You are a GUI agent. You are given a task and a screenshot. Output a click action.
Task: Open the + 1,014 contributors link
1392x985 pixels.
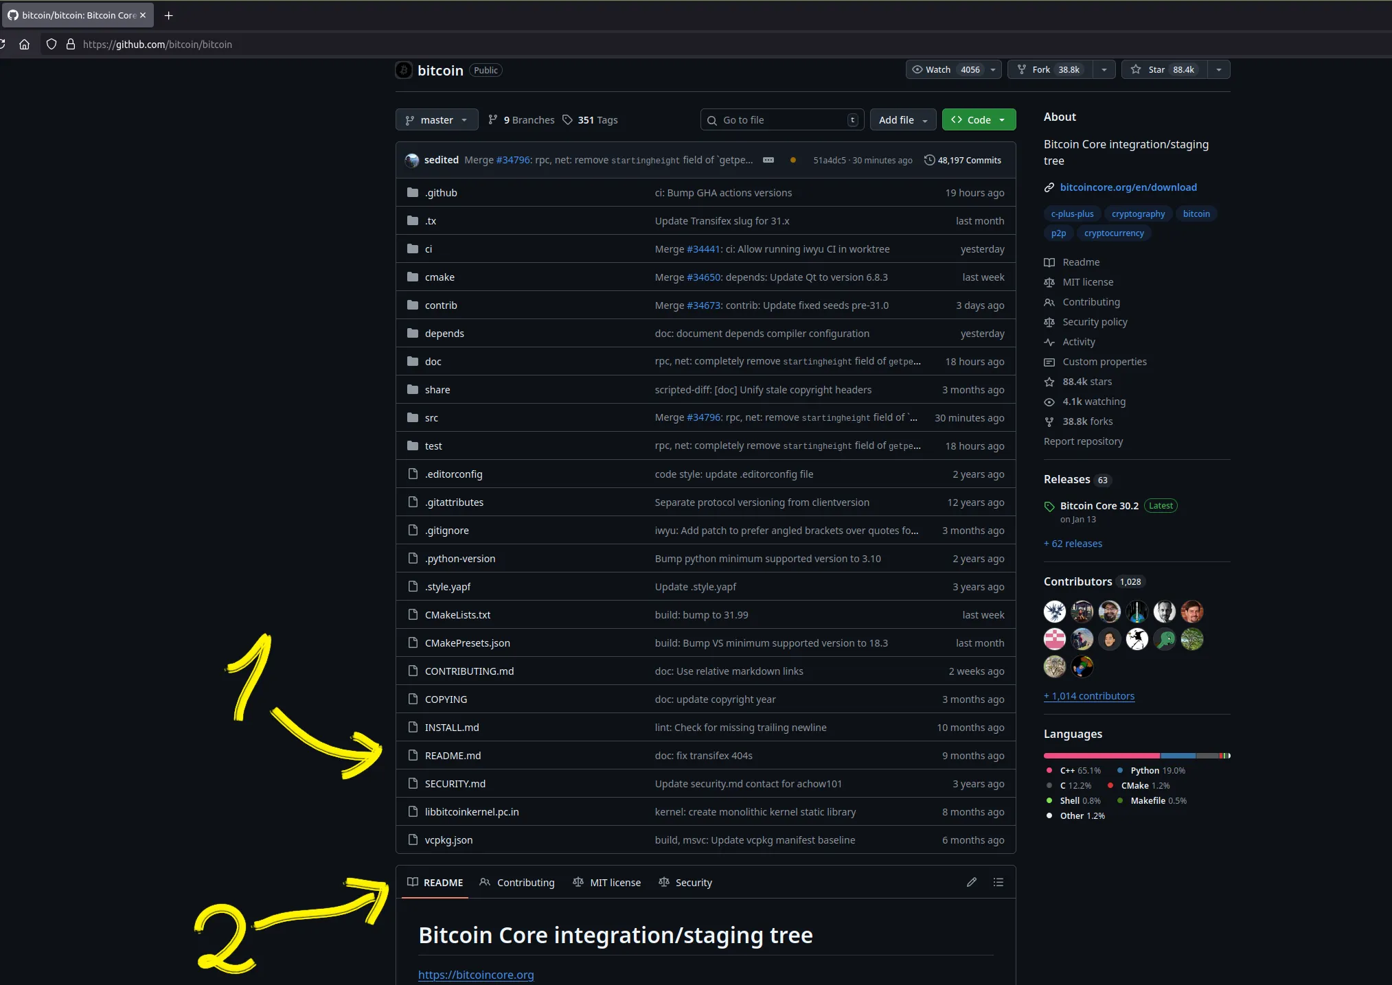pyautogui.click(x=1089, y=696)
